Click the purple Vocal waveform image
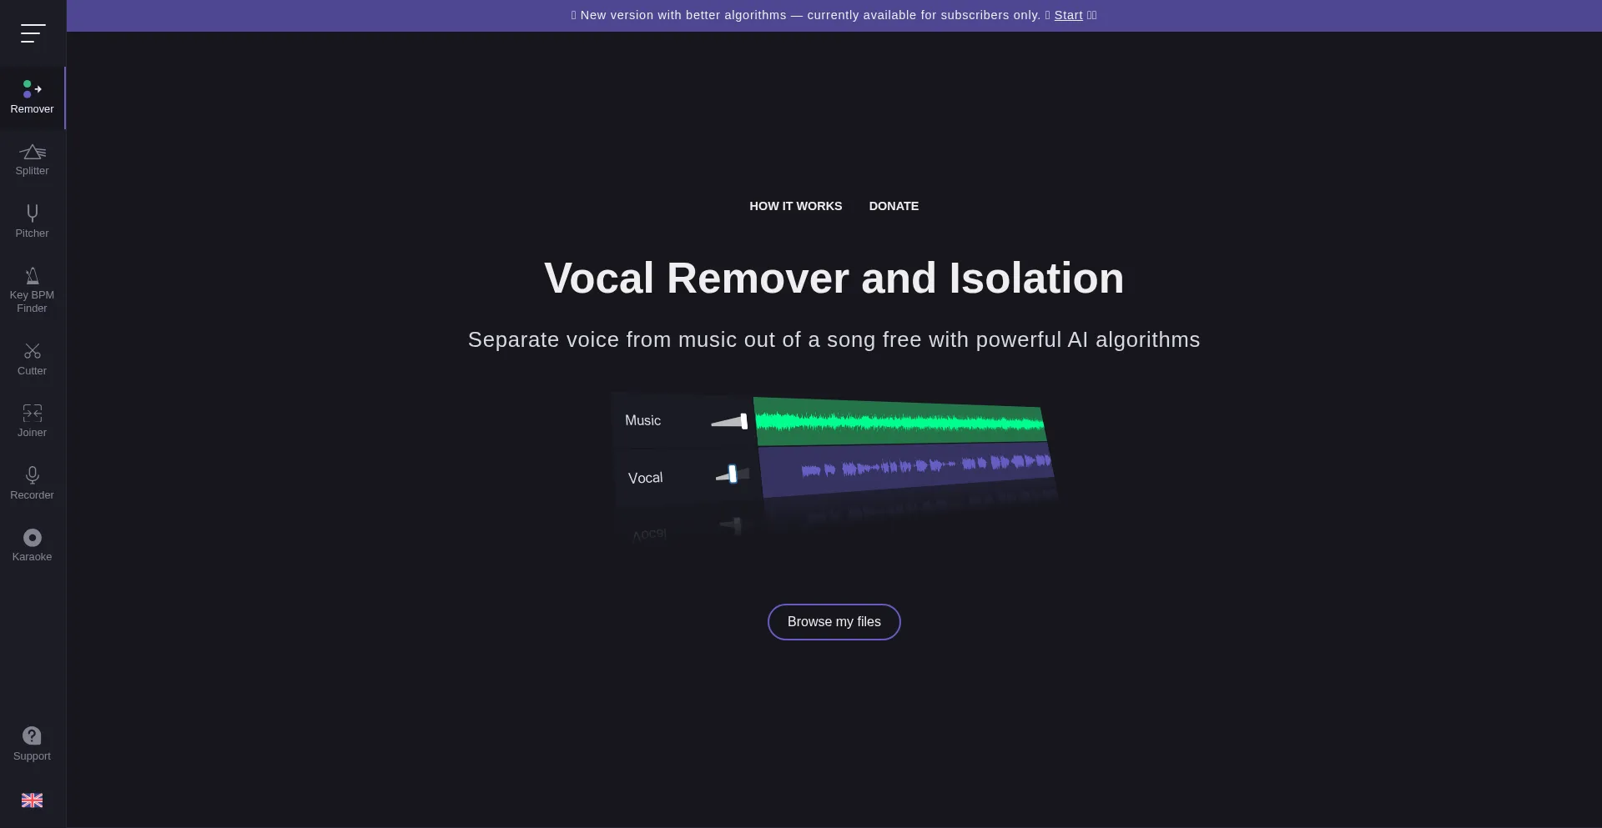 pyautogui.click(x=908, y=469)
